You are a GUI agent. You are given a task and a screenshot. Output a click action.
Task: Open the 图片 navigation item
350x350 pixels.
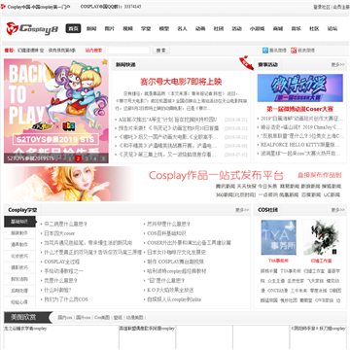tap(110, 28)
